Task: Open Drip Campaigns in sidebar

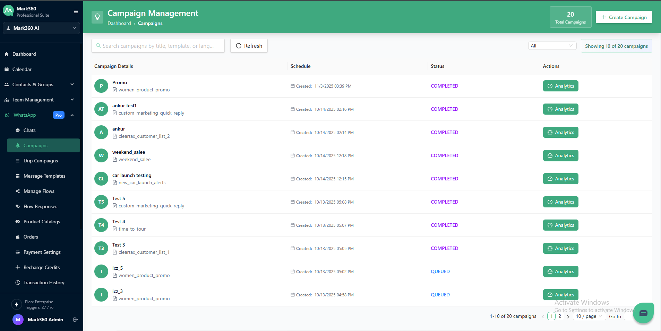Action: 41,161
